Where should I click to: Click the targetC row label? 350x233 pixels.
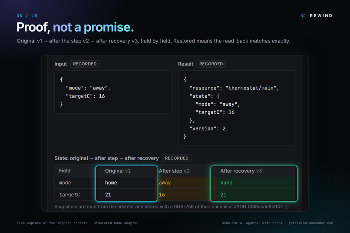pyautogui.click(x=69, y=195)
